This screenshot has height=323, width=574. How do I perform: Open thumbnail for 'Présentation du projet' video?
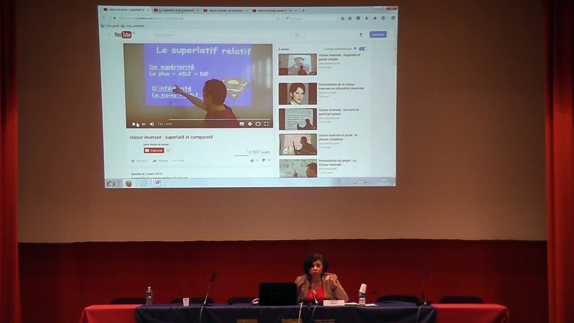click(x=297, y=168)
